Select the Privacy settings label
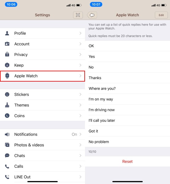This screenshot has width=170, height=184. 21,55
